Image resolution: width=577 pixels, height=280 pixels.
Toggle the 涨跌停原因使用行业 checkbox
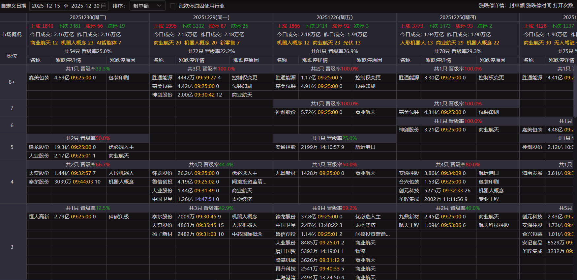pyautogui.click(x=172, y=6)
